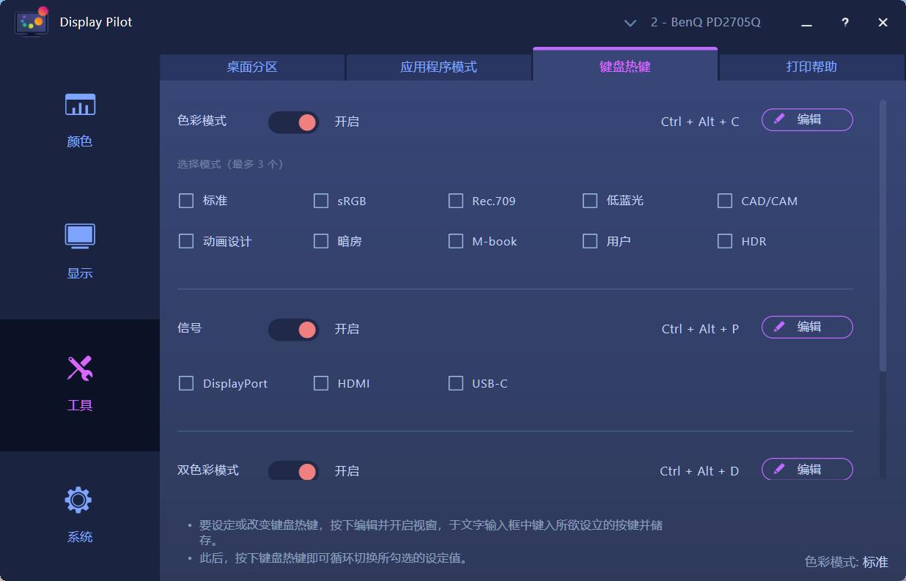Edit the 色彩模式 shortcut via 编辑 button

tap(806, 119)
